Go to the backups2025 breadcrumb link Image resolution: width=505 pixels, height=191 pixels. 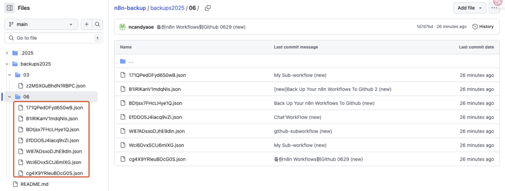[x=167, y=8]
